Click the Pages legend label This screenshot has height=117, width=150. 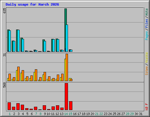click(147, 36)
